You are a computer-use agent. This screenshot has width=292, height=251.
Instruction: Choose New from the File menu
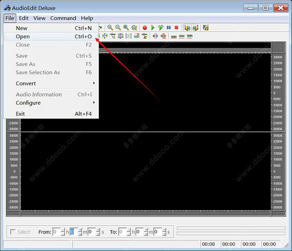coord(51,28)
